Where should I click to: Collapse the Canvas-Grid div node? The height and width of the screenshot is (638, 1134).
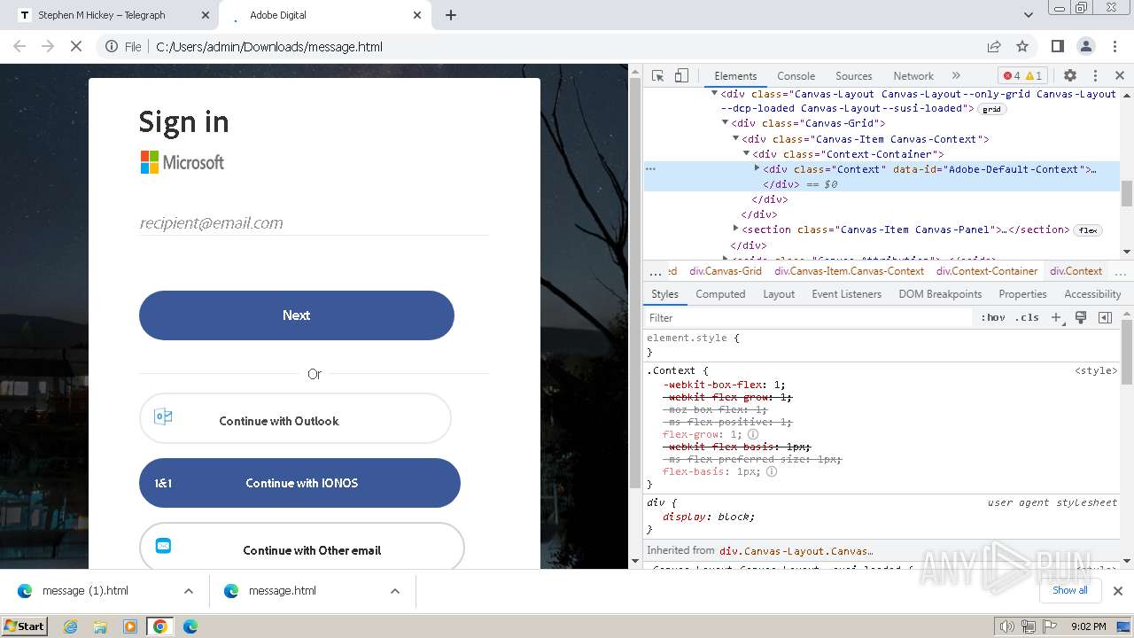725,123
